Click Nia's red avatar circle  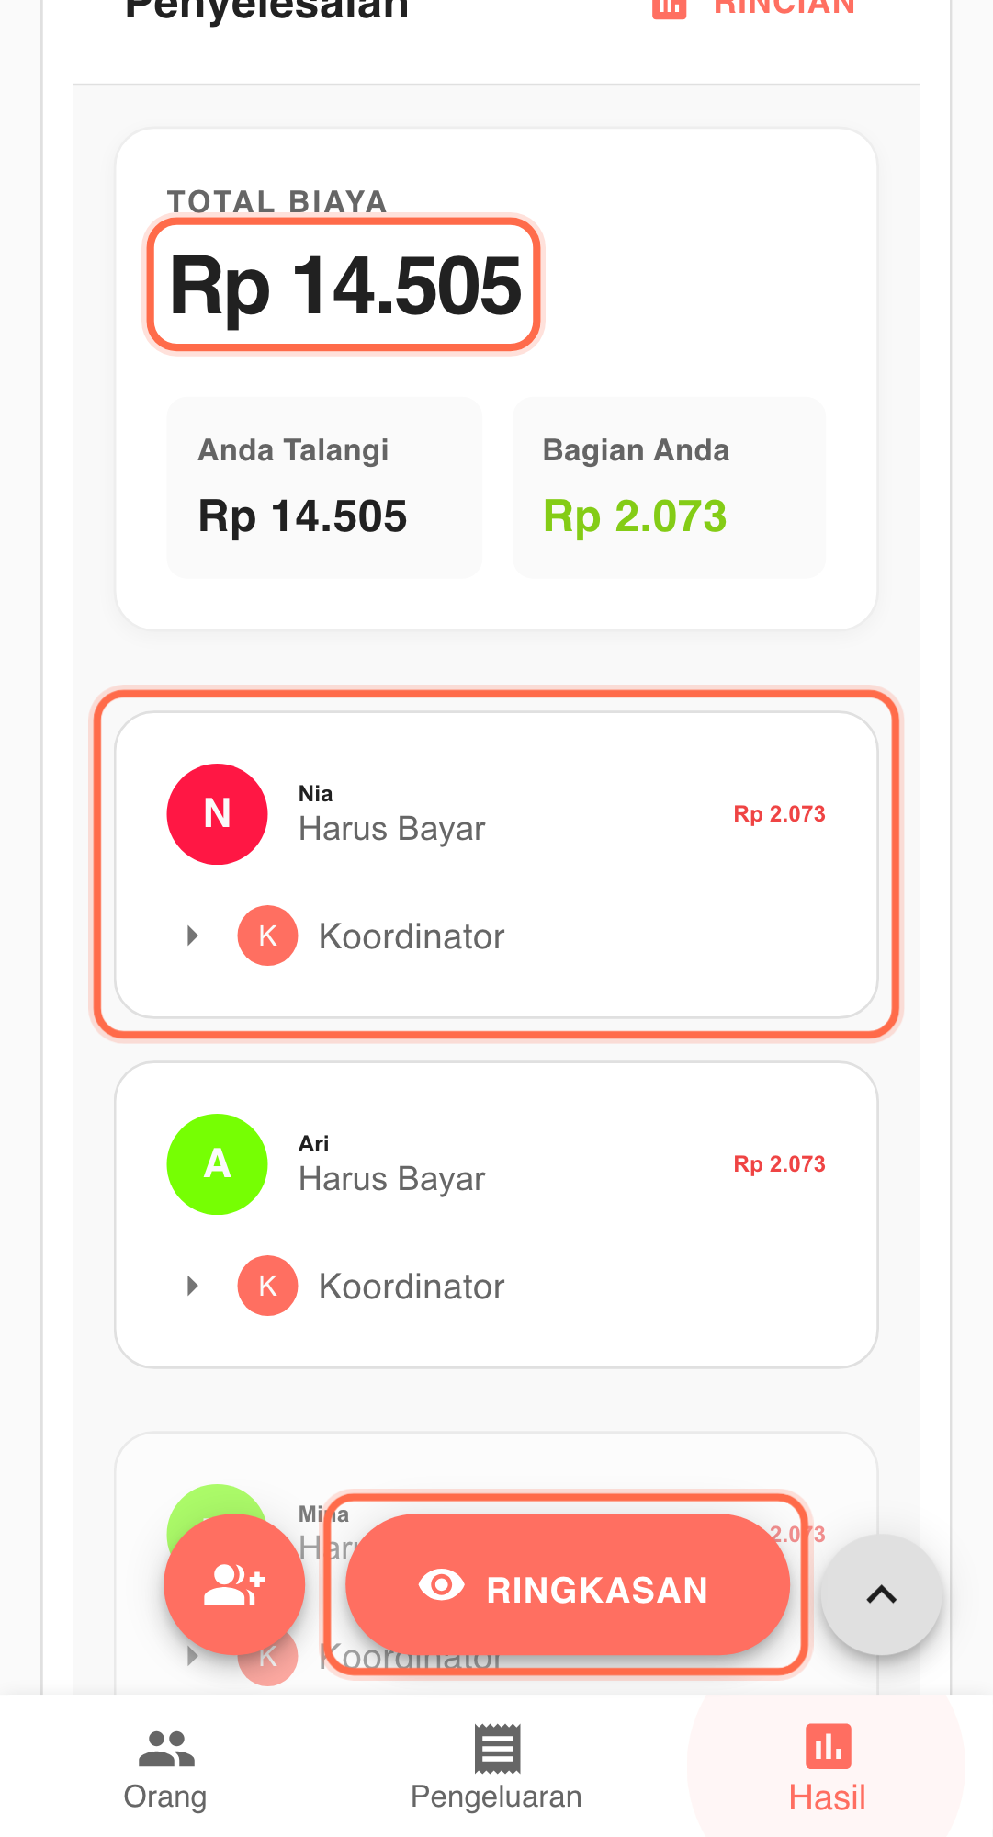pos(217,814)
